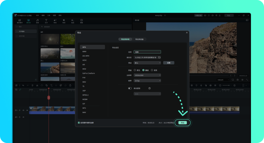Select the 更高 quality radio button

coord(152,70)
